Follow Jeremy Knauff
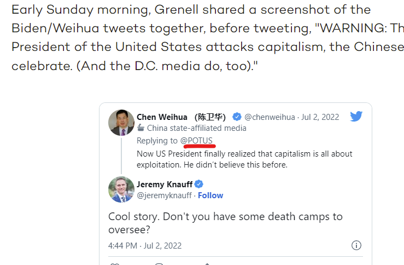Screen dimensions: 404x265 pos(210,195)
